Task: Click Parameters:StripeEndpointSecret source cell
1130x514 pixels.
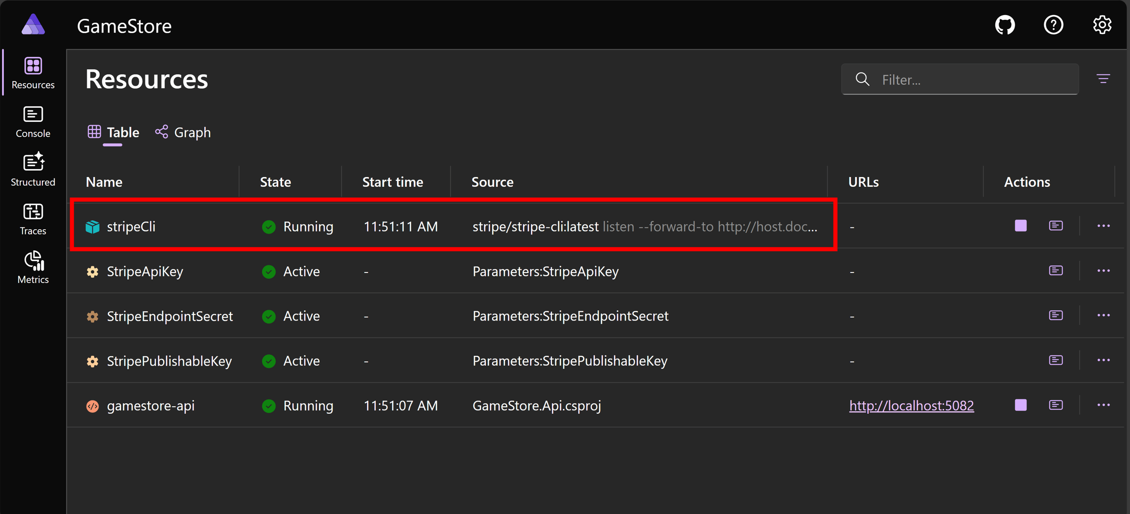Action: (x=570, y=316)
